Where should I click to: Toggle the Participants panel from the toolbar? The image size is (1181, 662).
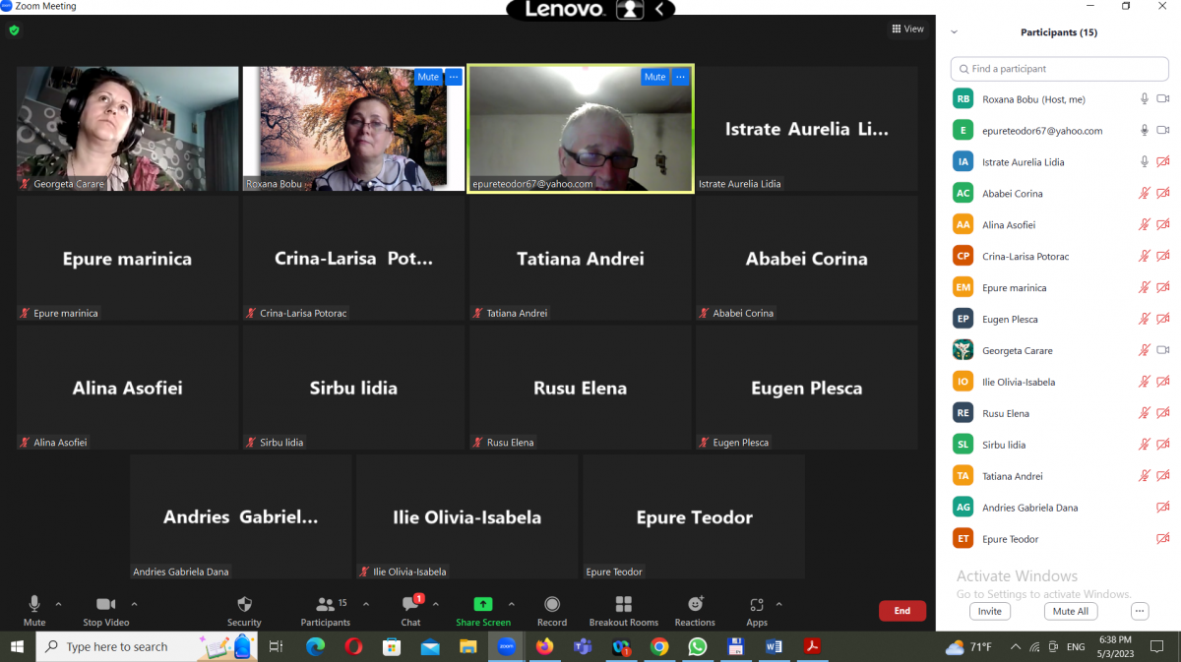[x=326, y=610]
